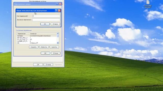
Task: Focus the Имя переменной input field
Action: pyautogui.click(x=46, y=16)
